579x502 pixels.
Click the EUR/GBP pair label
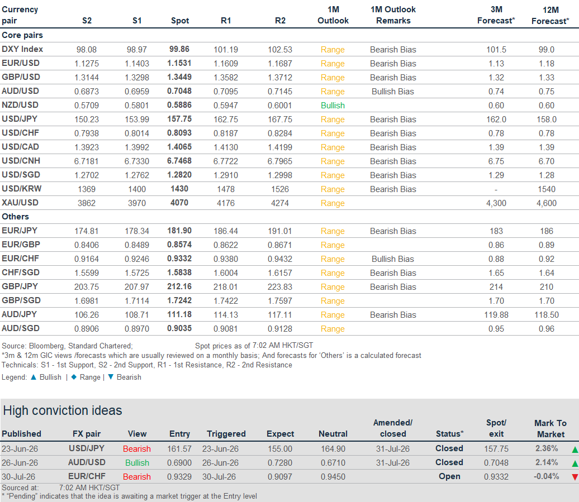coord(21,245)
